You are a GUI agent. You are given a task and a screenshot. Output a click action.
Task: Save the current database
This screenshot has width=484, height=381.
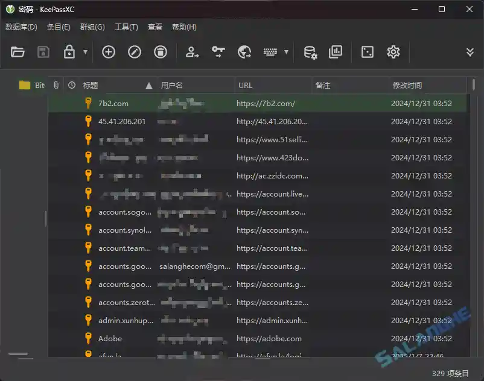click(43, 52)
